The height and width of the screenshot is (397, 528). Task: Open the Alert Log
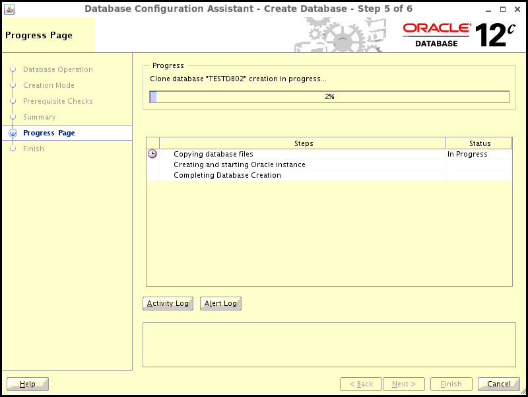[x=220, y=303]
